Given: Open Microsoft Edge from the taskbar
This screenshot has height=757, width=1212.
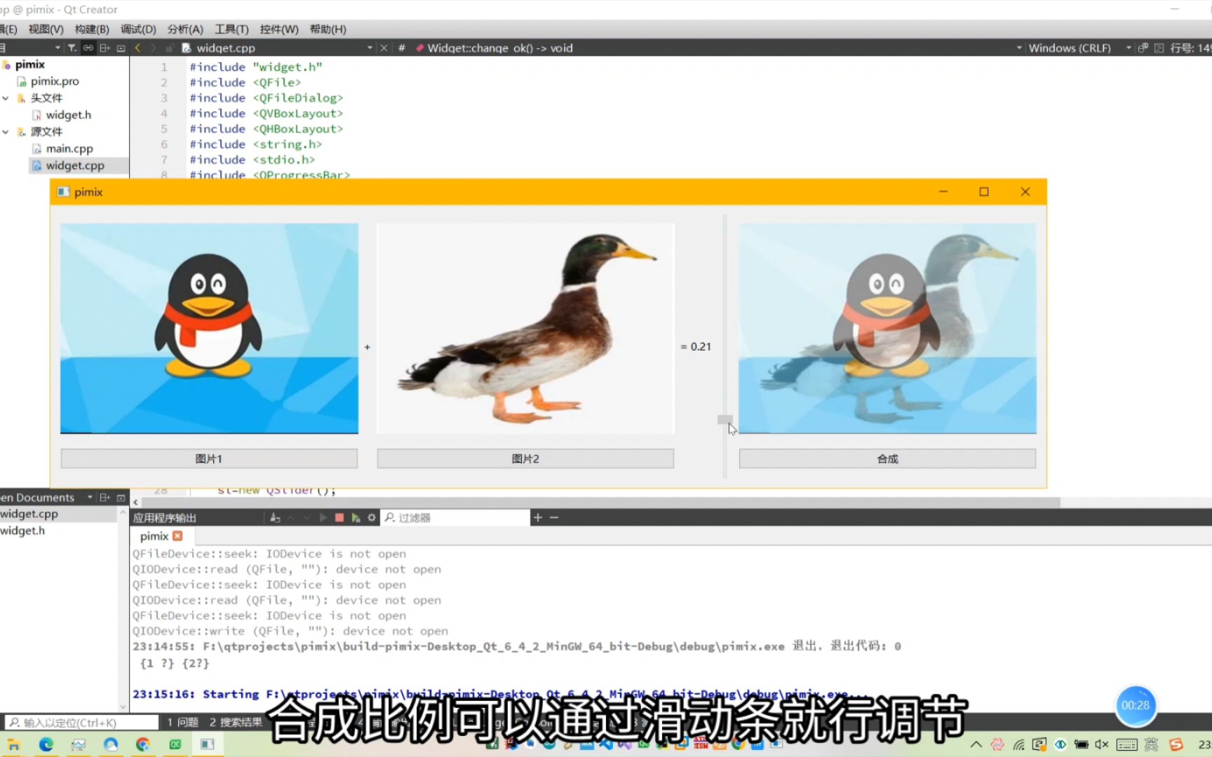Looking at the screenshot, I should [46, 744].
